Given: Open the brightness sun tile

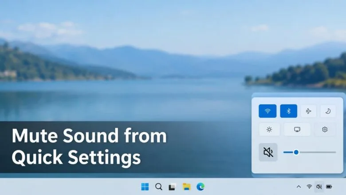Looking at the screenshot, I should pos(269,129).
